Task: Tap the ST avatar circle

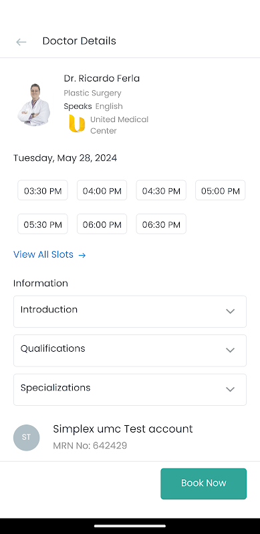Action: click(26, 438)
